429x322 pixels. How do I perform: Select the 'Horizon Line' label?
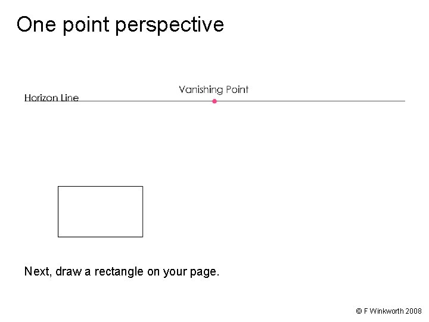coord(51,98)
